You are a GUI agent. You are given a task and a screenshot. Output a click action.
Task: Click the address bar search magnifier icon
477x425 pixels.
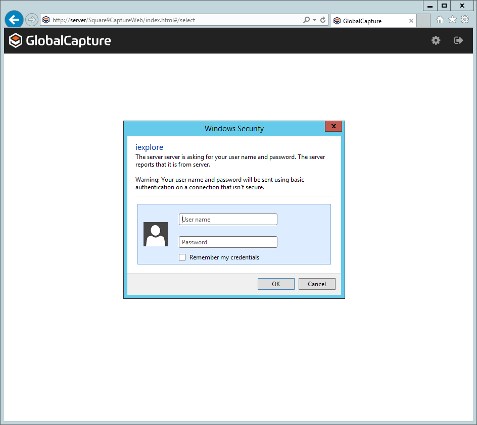coord(306,20)
